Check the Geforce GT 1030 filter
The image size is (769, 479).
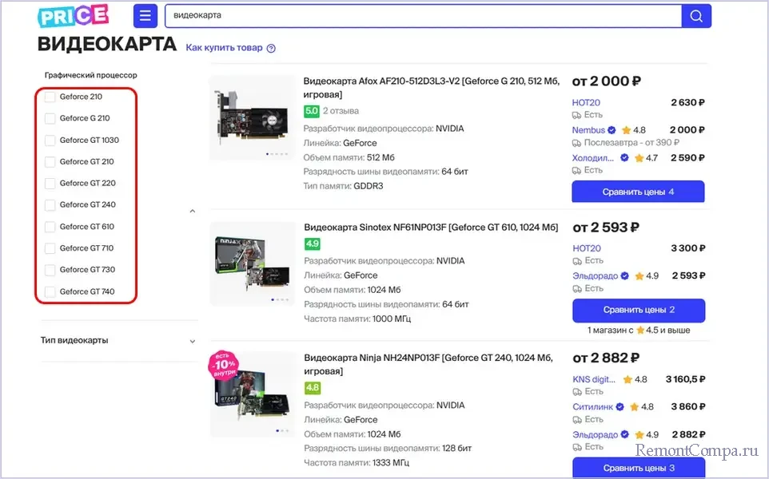(50, 140)
